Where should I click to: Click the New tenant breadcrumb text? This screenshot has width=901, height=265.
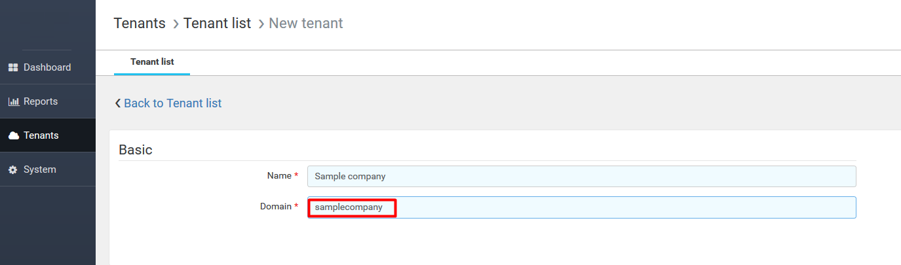(x=306, y=23)
